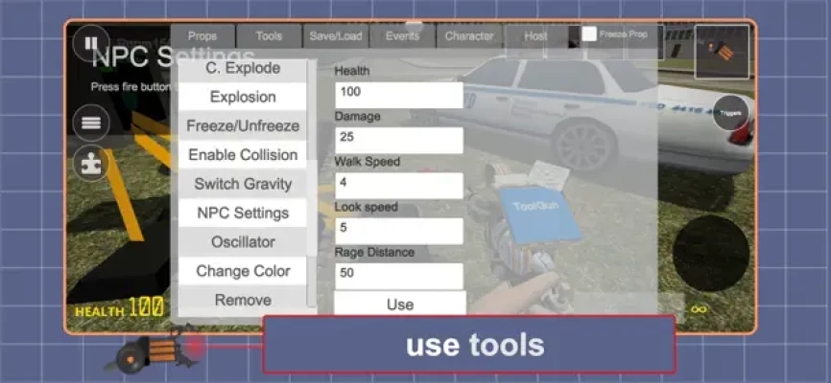This screenshot has width=831, height=383.
Task: Select the Switch Gravity tool
Action: point(243,184)
